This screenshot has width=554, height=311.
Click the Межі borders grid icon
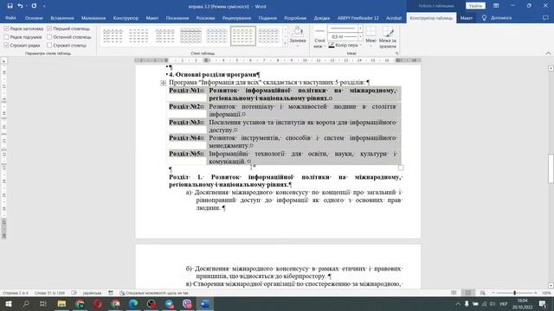(x=370, y=32)
